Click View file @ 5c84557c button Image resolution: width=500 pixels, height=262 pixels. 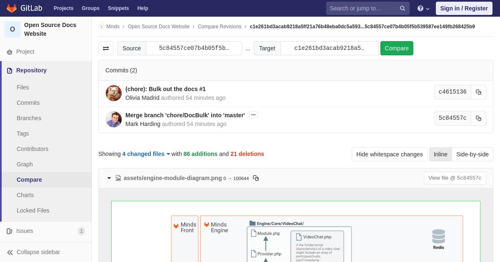(455, 178)
